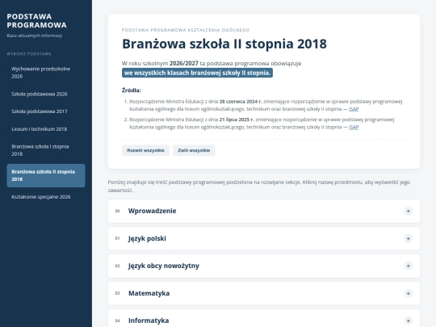Select Szkoła podstawowa 2017 in sidebar

click(x=46, y=111)
